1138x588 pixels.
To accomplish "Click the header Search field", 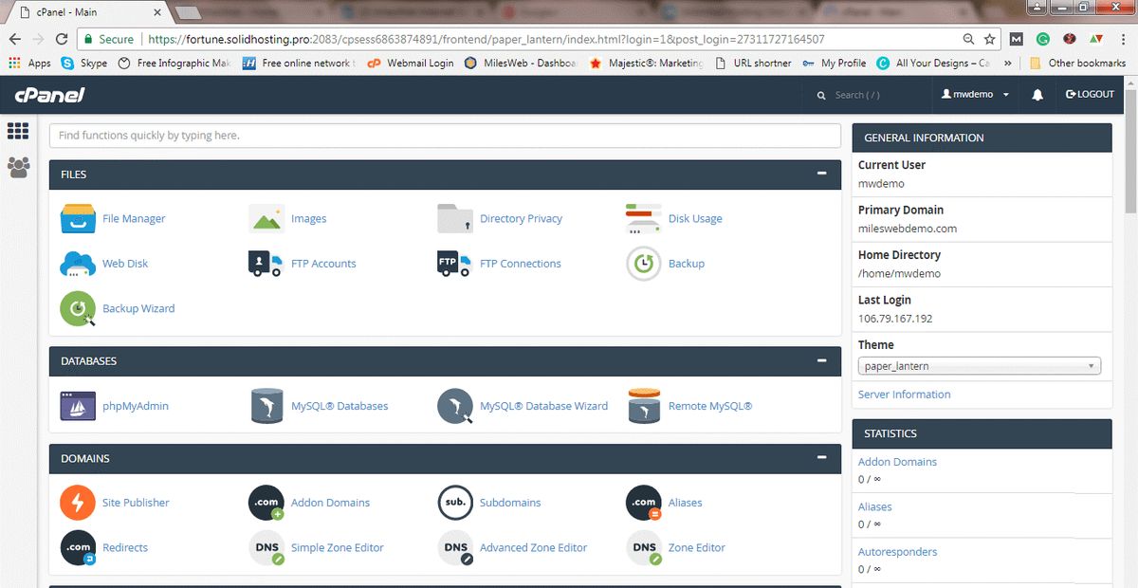I will click(x=868, y=95).
